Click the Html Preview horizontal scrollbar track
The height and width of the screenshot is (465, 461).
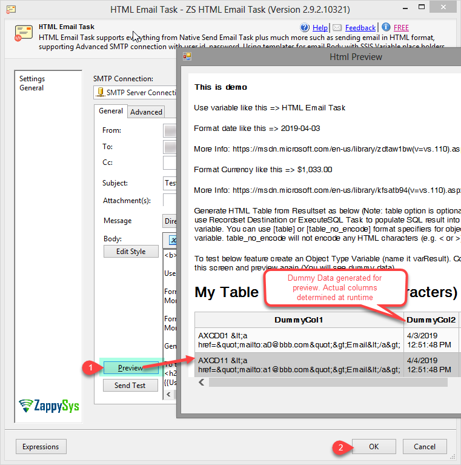[x=328, y=383]
